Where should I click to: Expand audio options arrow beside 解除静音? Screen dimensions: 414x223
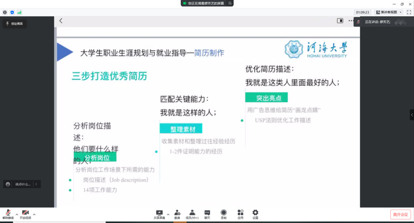pyautogui.click(x=17, y=213)
